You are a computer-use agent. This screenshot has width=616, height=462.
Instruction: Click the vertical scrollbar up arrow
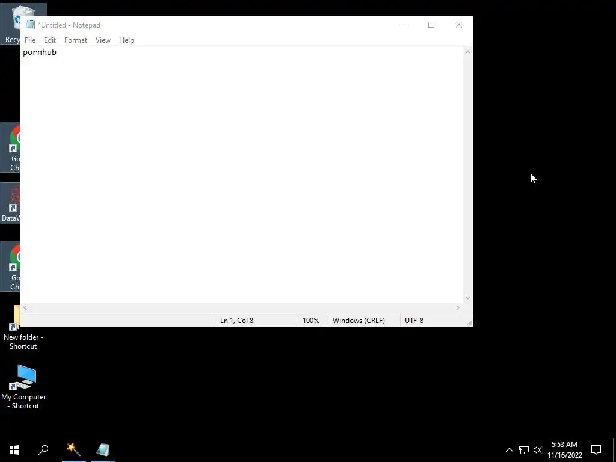(x=467, y=52)
